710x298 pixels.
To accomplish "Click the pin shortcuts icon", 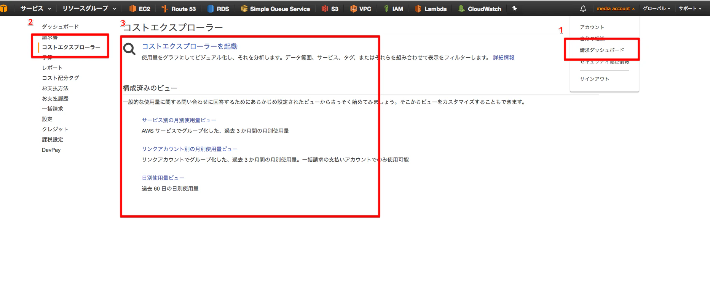I will 515,8.
